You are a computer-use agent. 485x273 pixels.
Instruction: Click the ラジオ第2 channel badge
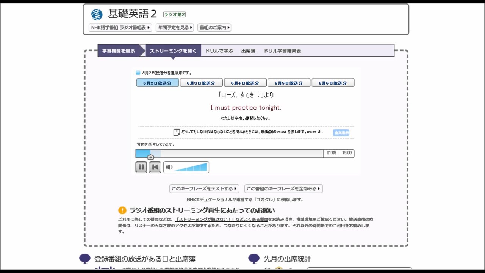click(174, 14)
